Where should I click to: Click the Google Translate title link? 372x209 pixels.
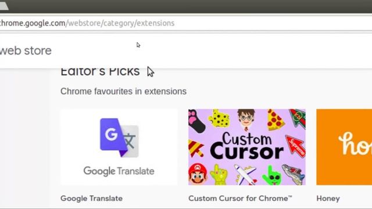(x=92, y=199)
